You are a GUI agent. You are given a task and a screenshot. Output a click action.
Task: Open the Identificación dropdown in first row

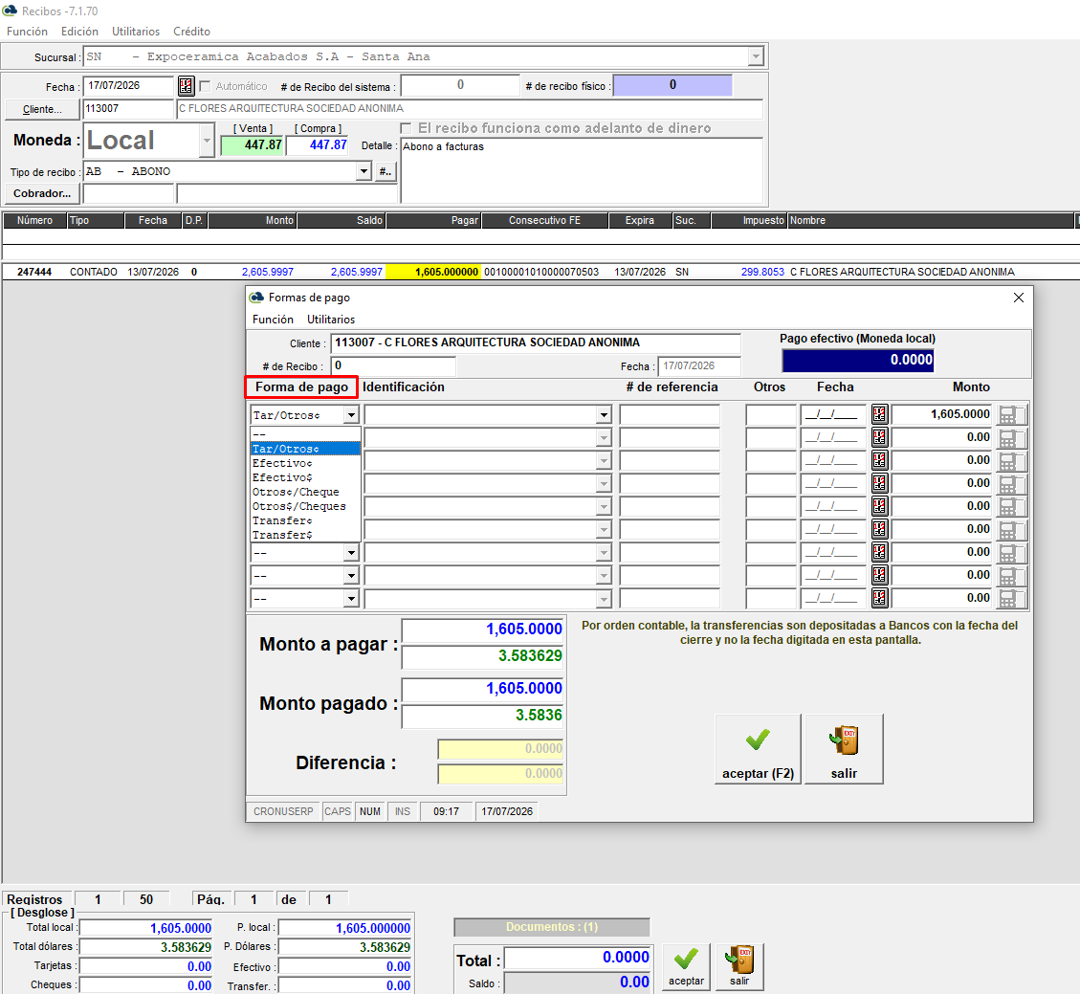click(604, 414)
